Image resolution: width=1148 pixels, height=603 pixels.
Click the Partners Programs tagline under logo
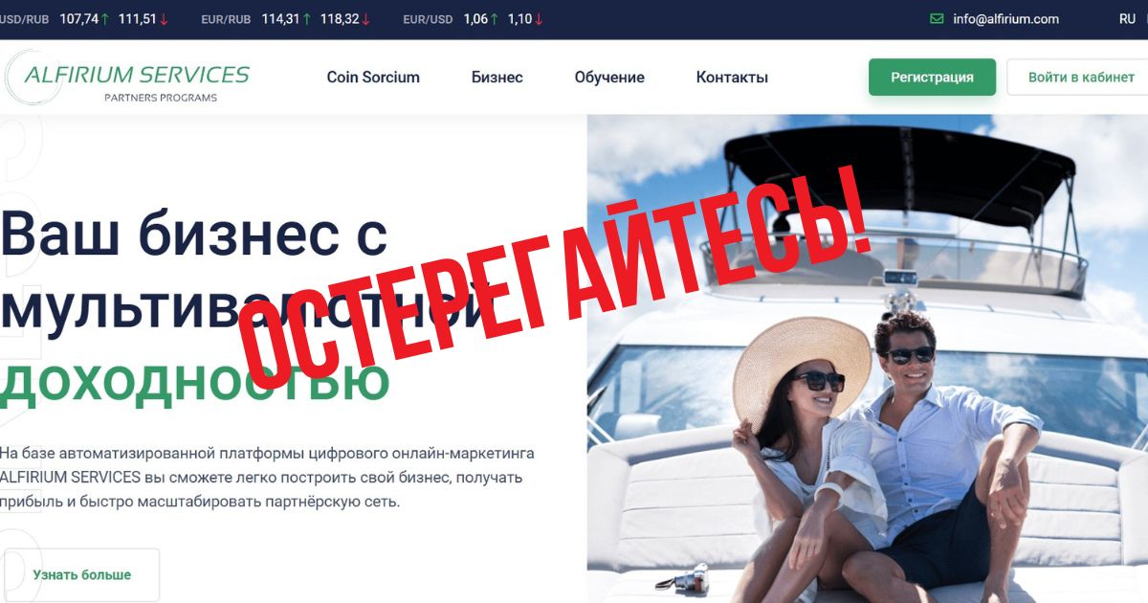click(x=161, y=98)
